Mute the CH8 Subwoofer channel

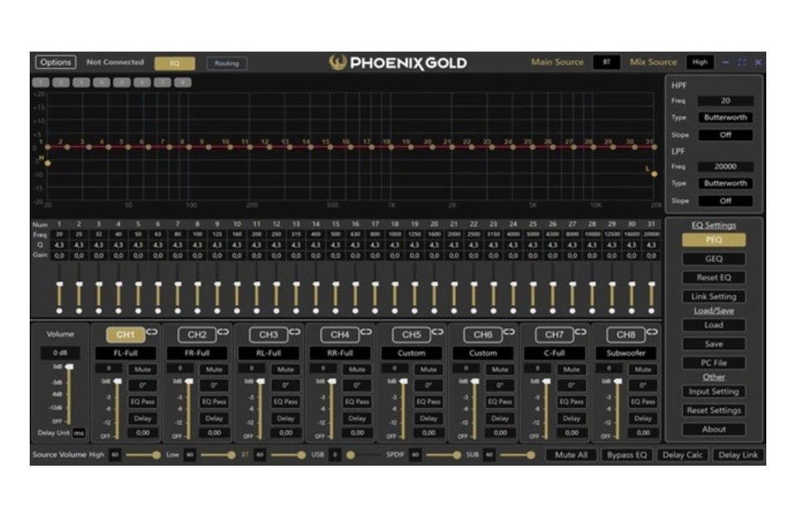643,370
